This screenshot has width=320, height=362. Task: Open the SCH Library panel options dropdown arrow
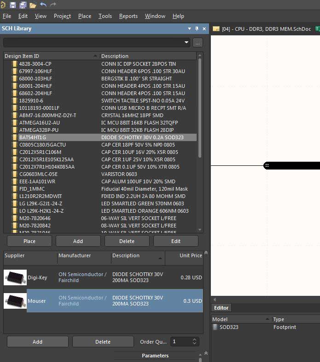point(189,28)
